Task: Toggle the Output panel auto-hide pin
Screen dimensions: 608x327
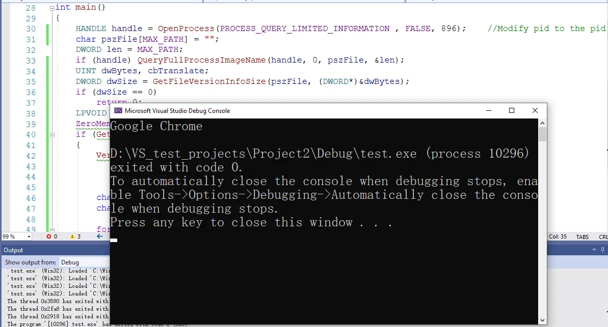Action: (602, 250)
